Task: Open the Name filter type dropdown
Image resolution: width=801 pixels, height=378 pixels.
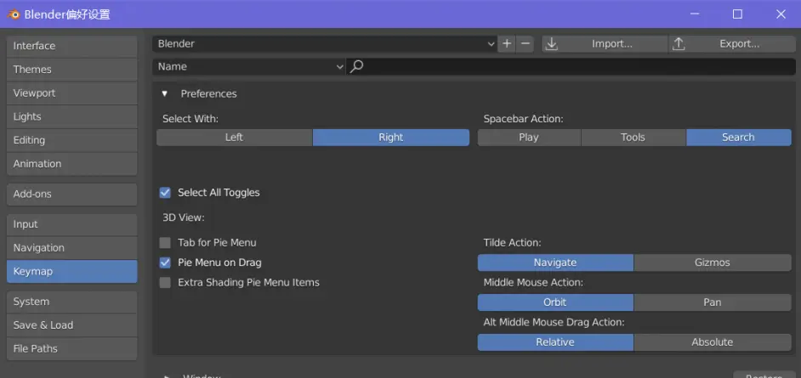Action: [249, 66]
